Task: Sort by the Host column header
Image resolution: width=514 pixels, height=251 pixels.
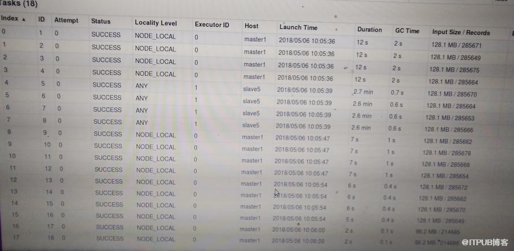Action: click(x=251, y=26)
